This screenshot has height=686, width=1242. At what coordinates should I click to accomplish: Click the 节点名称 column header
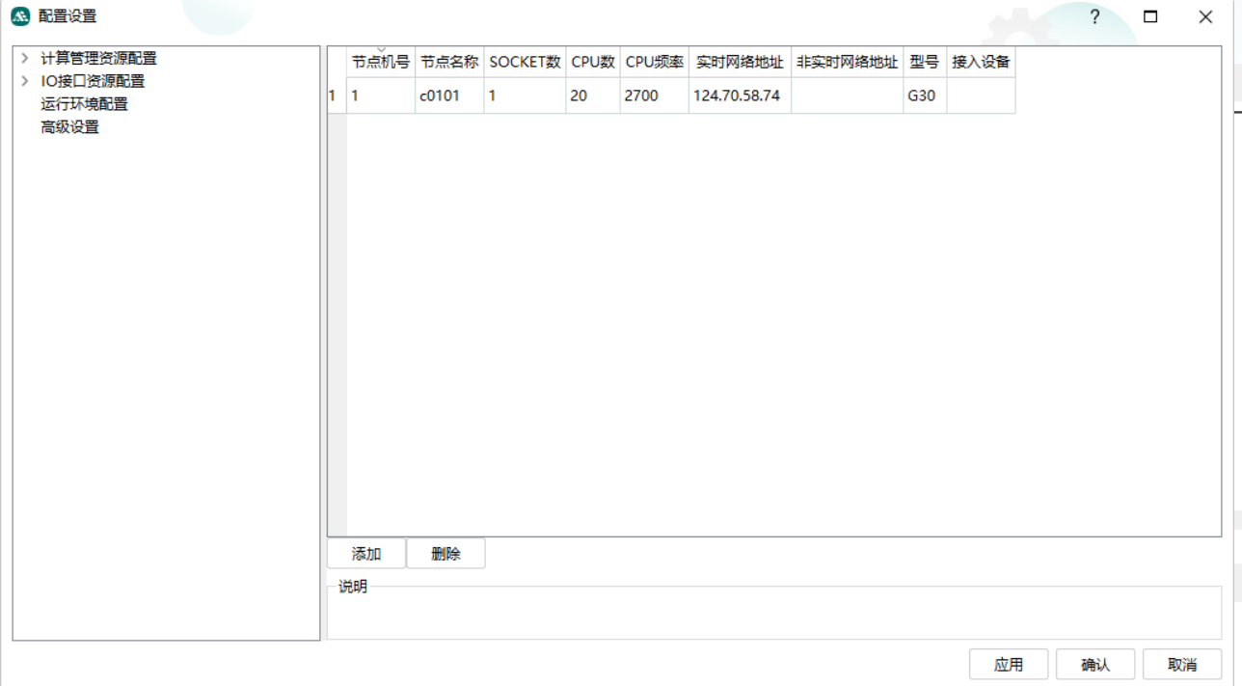click(448, 62)
